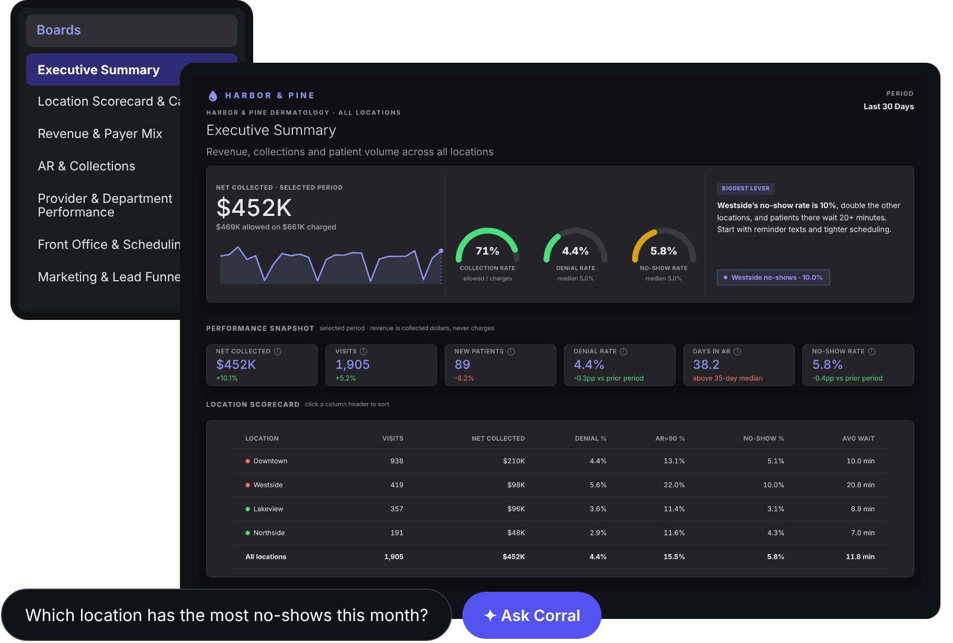The image size is (953, 643).
Task: Click the 71% collection rate gauge
Action: (x=487, y=246)
